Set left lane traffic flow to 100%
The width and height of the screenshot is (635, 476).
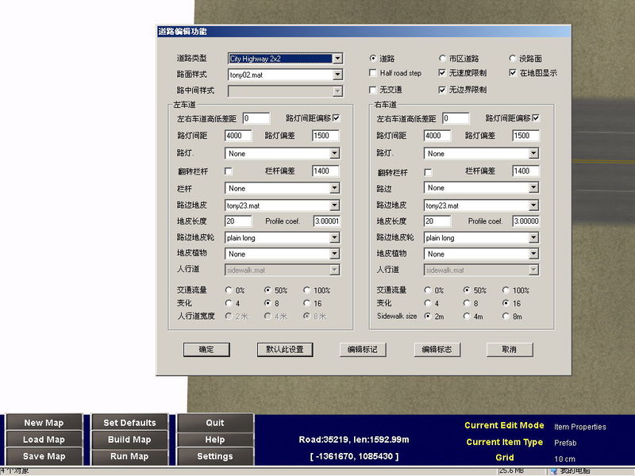(307, 290)
